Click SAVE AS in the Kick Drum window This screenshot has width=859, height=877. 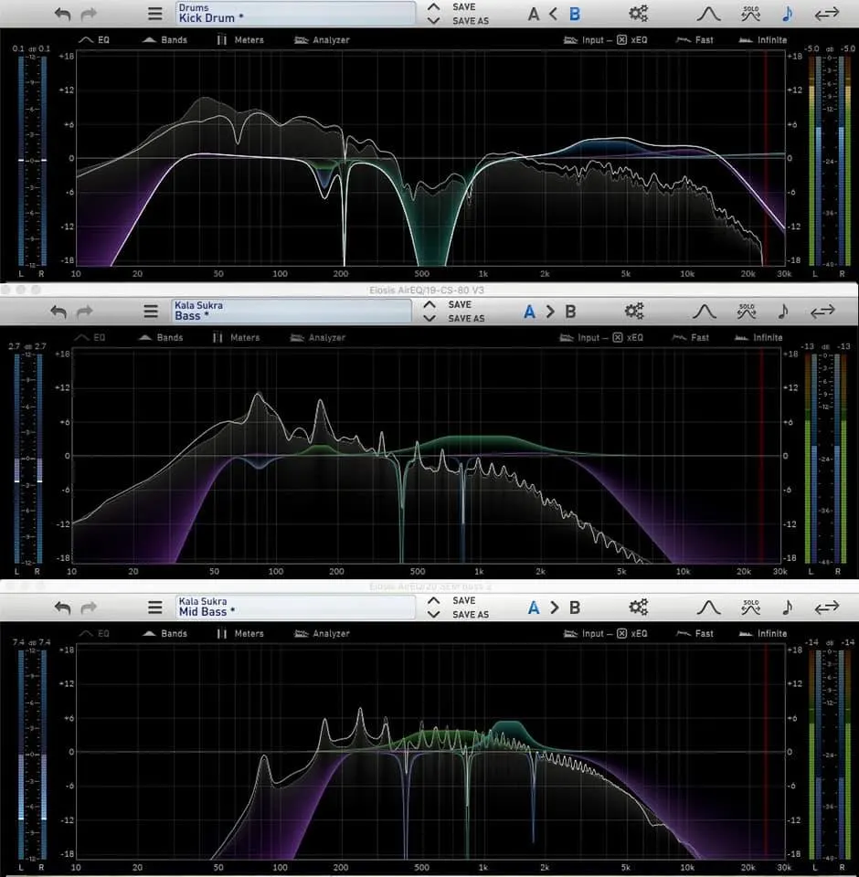(471, 21)
